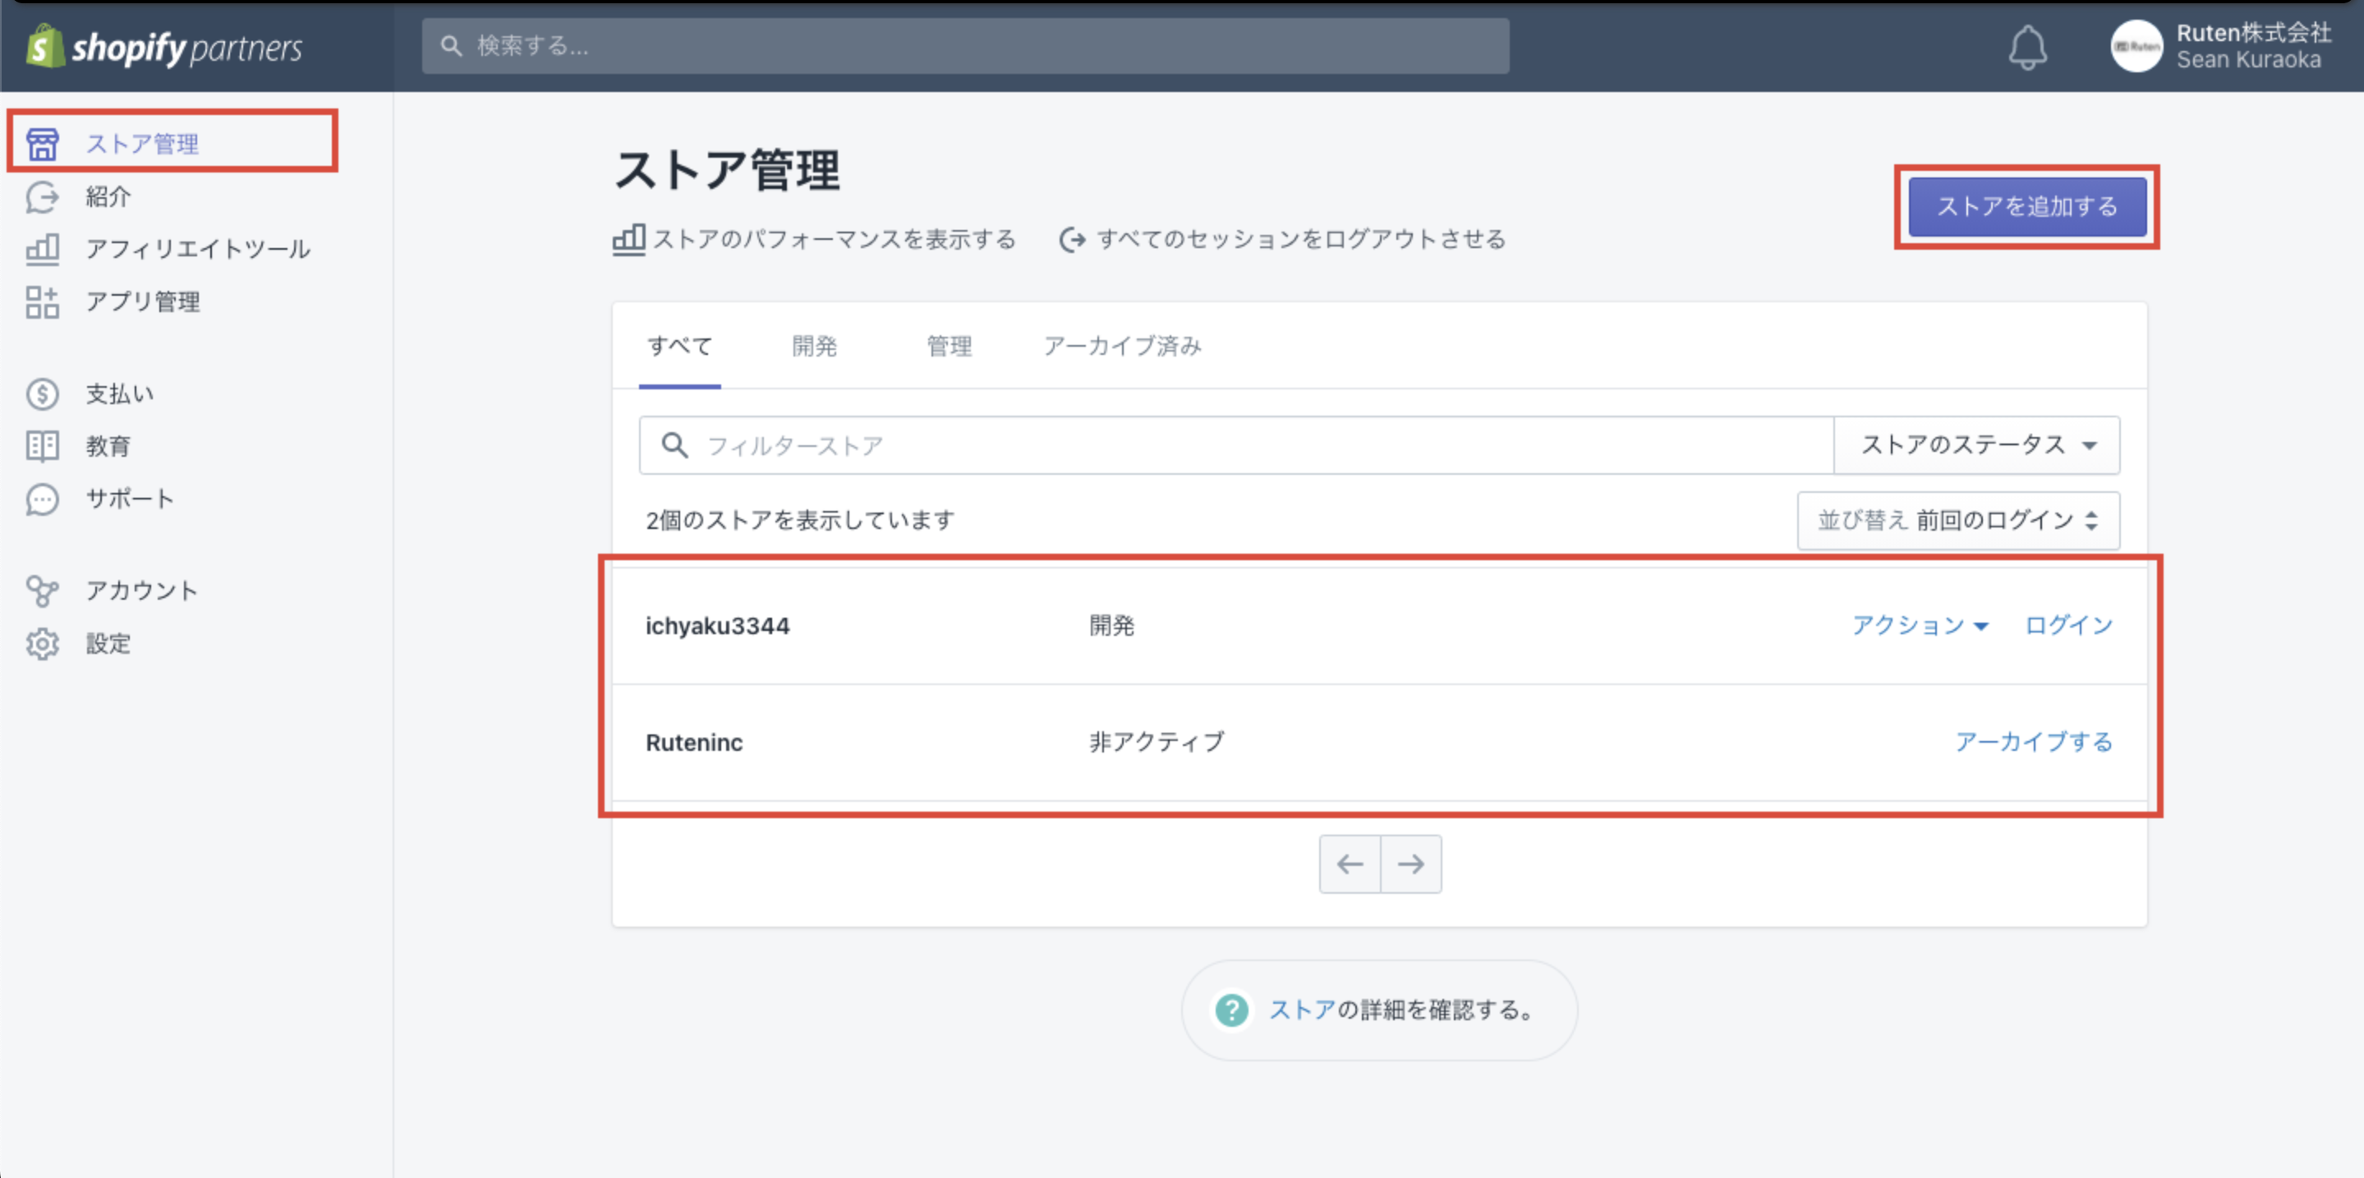Image resolution: width=2364 pixels, height=1178 pixels.
Task: Expand the ストアのステータス dropdown
Action: tap(1977, 445)
